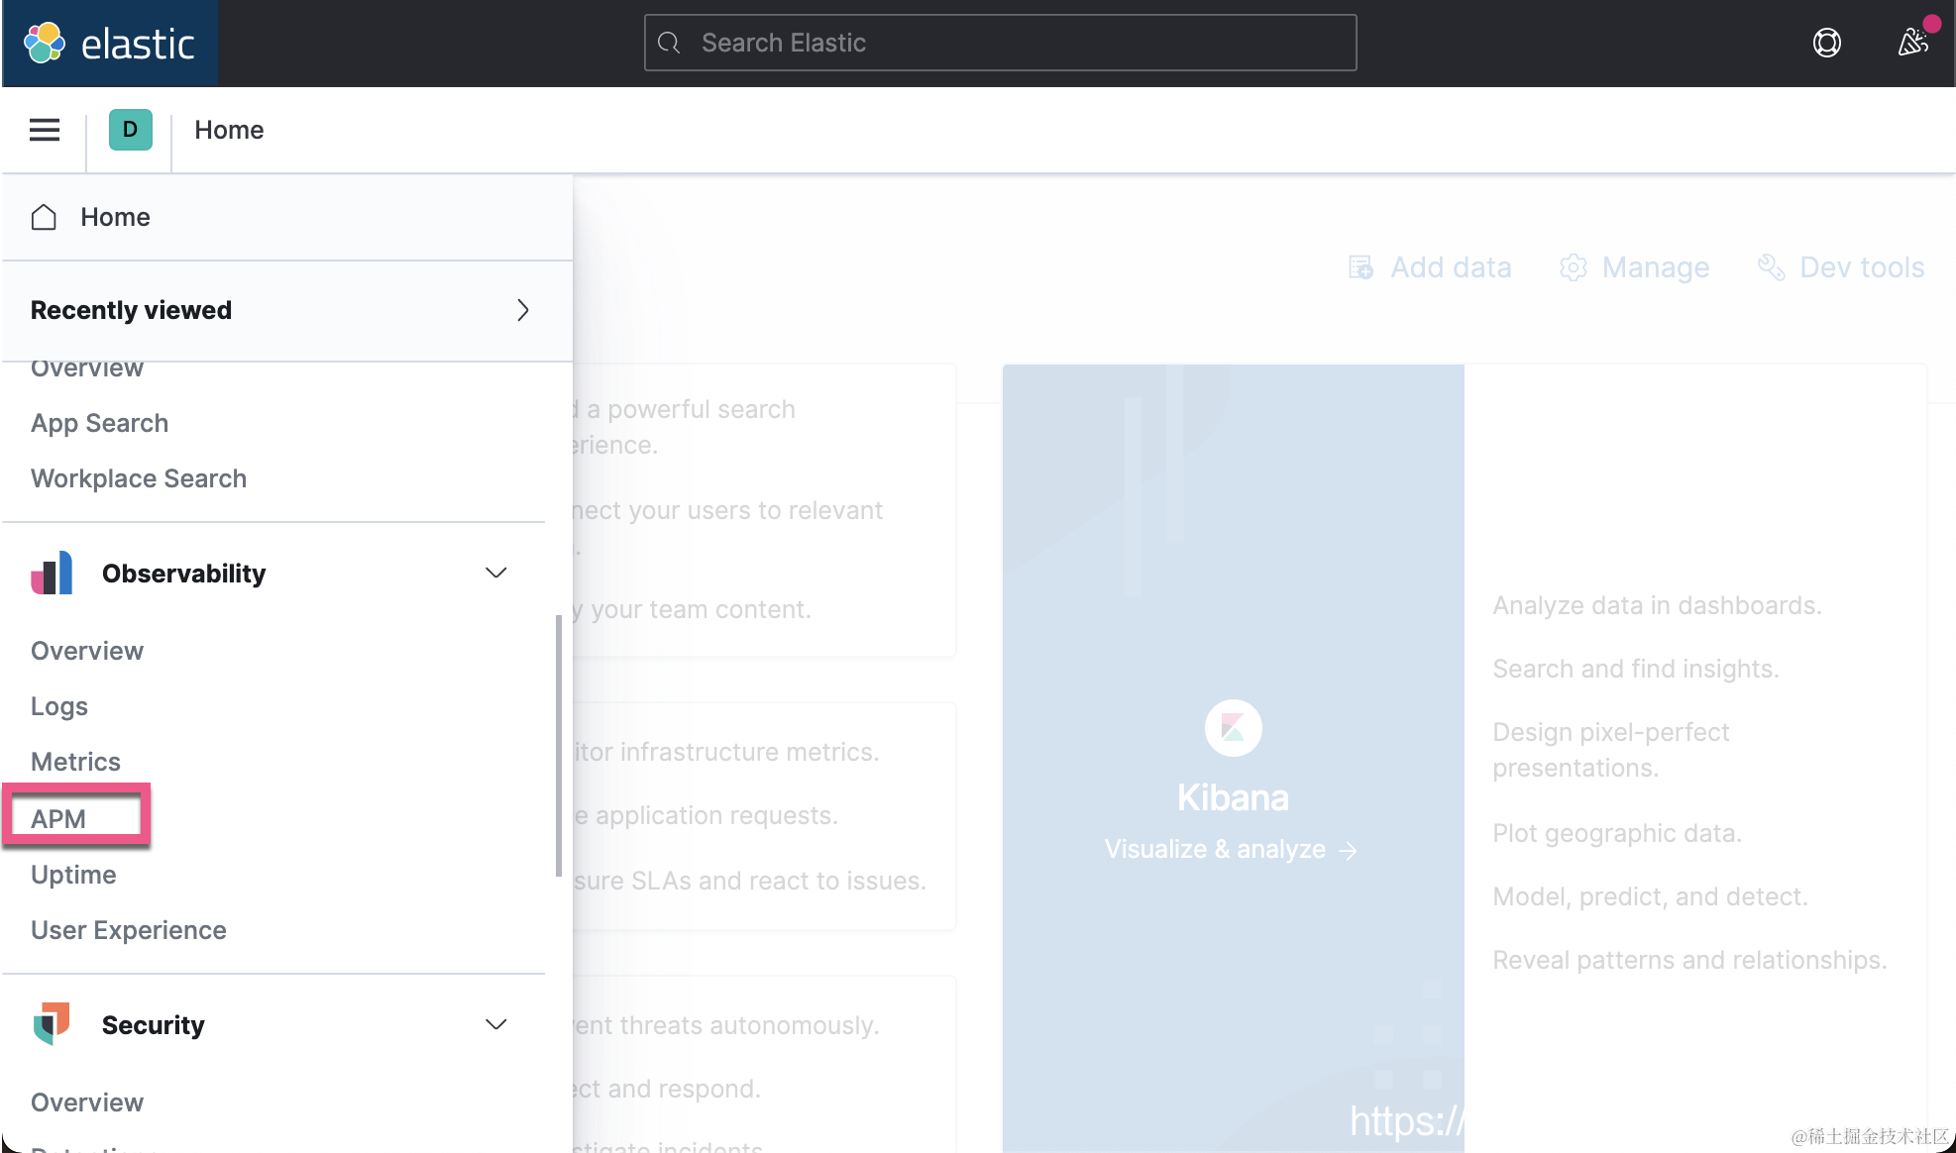Focus the Search Elastic field

pos(1001,43)
